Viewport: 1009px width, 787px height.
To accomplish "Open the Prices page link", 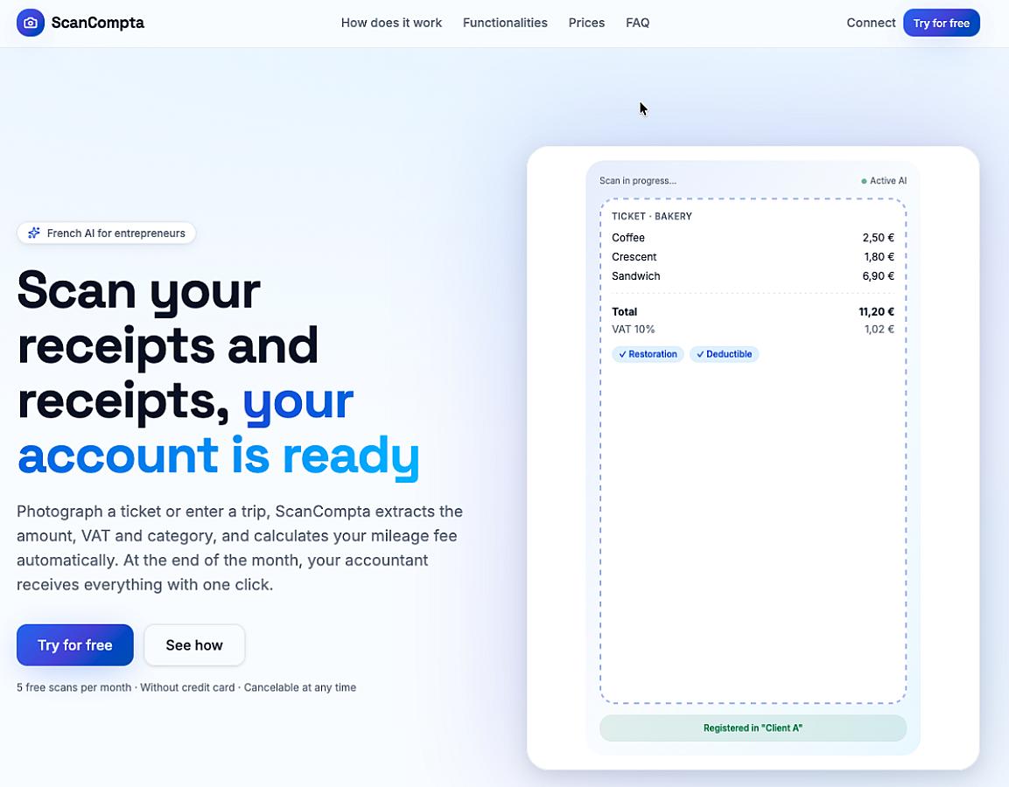I will (586, 23).
